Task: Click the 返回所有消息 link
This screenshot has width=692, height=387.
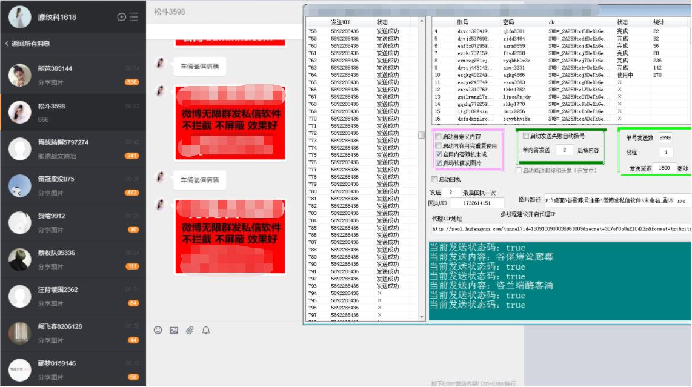Action: point(30,43)
